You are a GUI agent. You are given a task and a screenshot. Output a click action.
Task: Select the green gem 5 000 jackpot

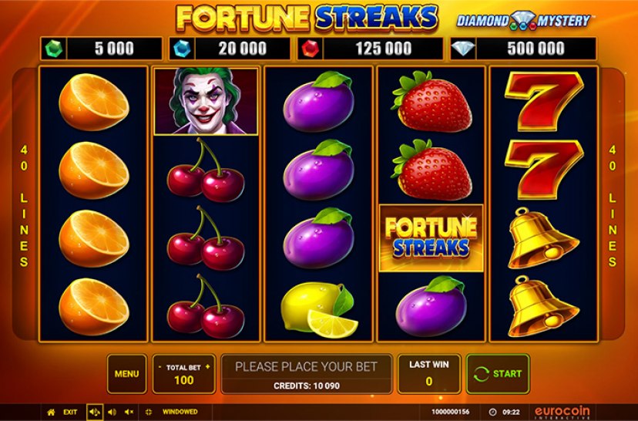101,49
